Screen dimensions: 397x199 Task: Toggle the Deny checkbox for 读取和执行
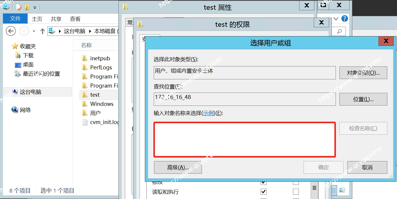point(296,192)
